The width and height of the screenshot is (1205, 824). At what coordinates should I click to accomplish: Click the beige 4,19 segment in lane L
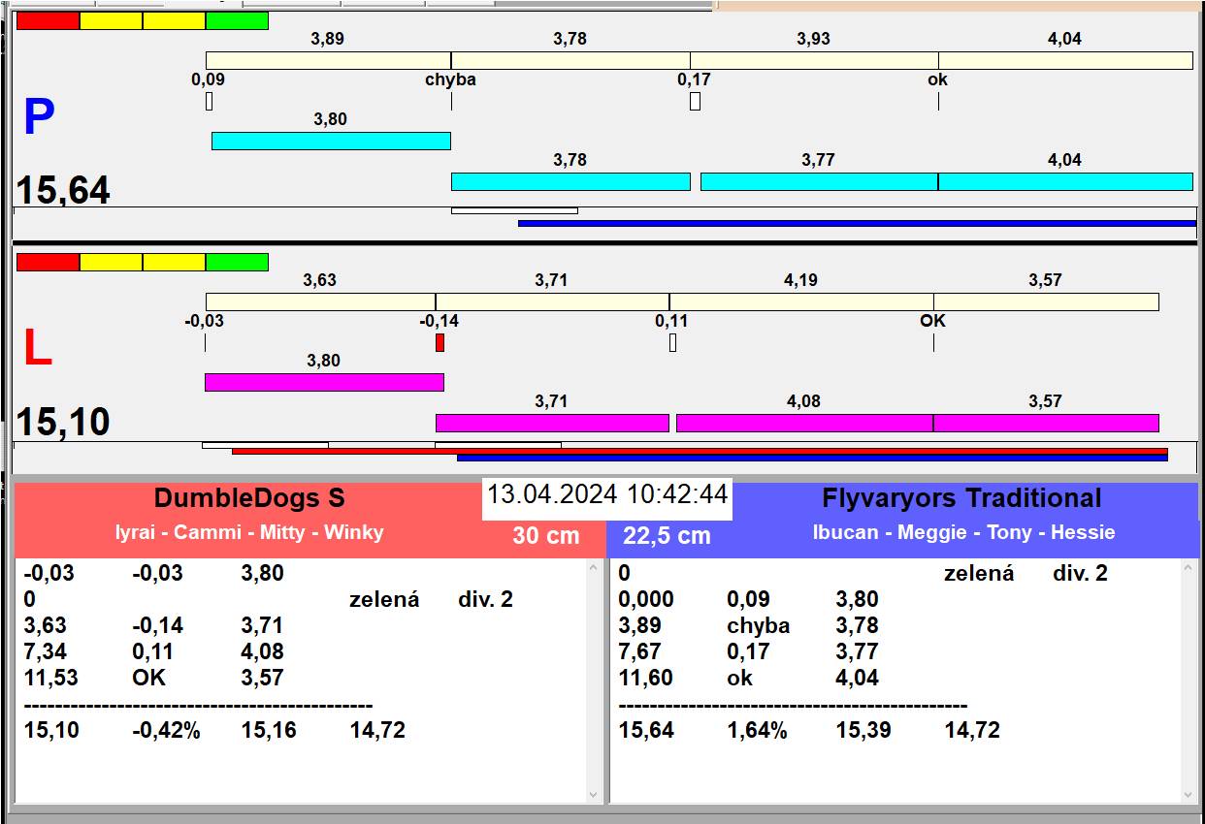(801, 301)
